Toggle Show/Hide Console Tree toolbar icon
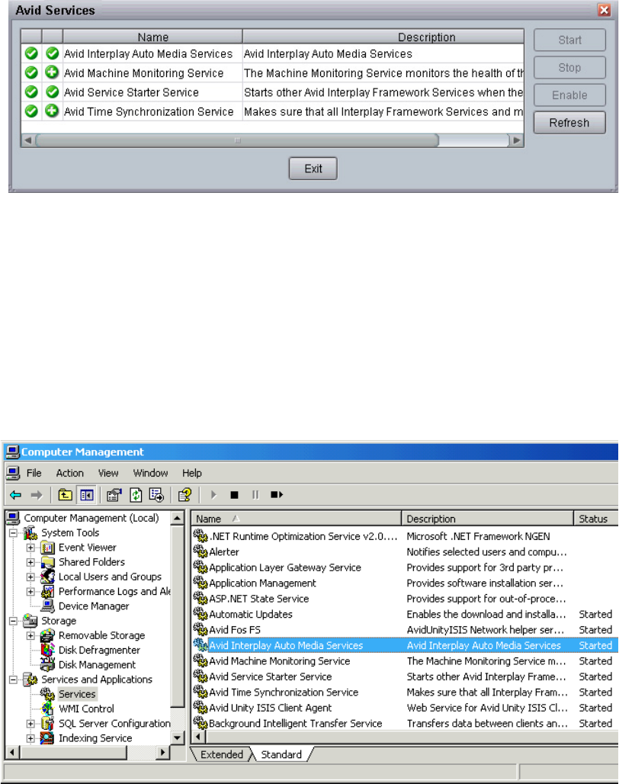The width and height of the screenshot is (619, 784). coord(86,495)
